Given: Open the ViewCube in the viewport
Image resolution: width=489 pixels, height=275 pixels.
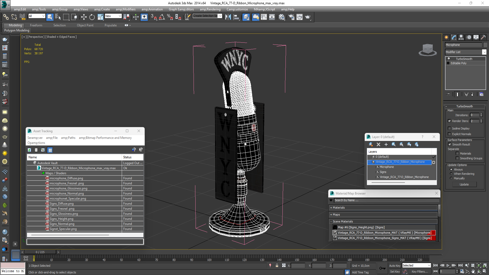Looking at the screenshot, I should click(x=428, y=49).
